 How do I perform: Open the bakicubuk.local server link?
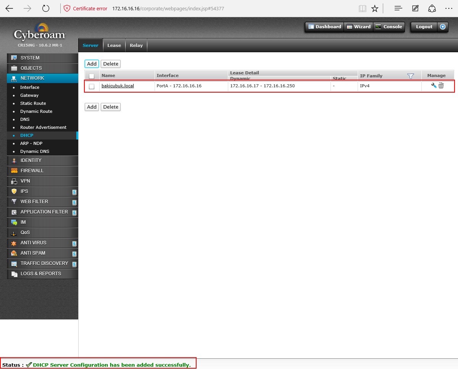click(118, 86)
